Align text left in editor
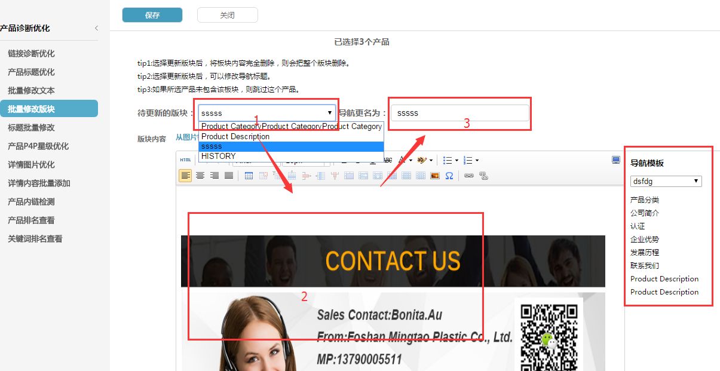Viewport: 720px width, 371px height. point(185,176)
